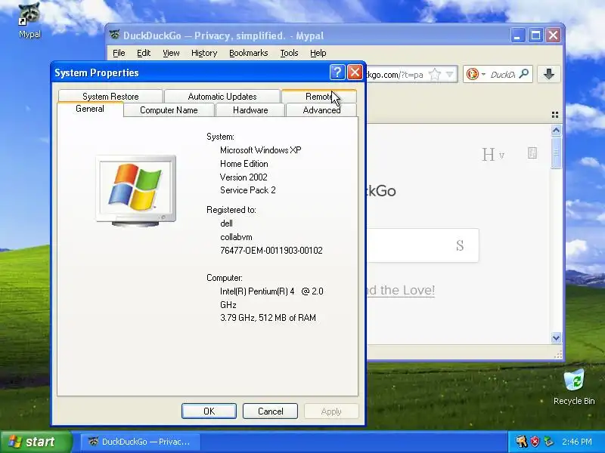This screenshot has width=605, height=453.
Task: Click the Mypal address bar URL field
Action: pos(396,74)
